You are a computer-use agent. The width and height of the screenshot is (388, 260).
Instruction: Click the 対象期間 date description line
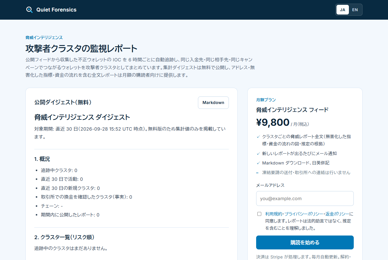[x=130, y=133]
